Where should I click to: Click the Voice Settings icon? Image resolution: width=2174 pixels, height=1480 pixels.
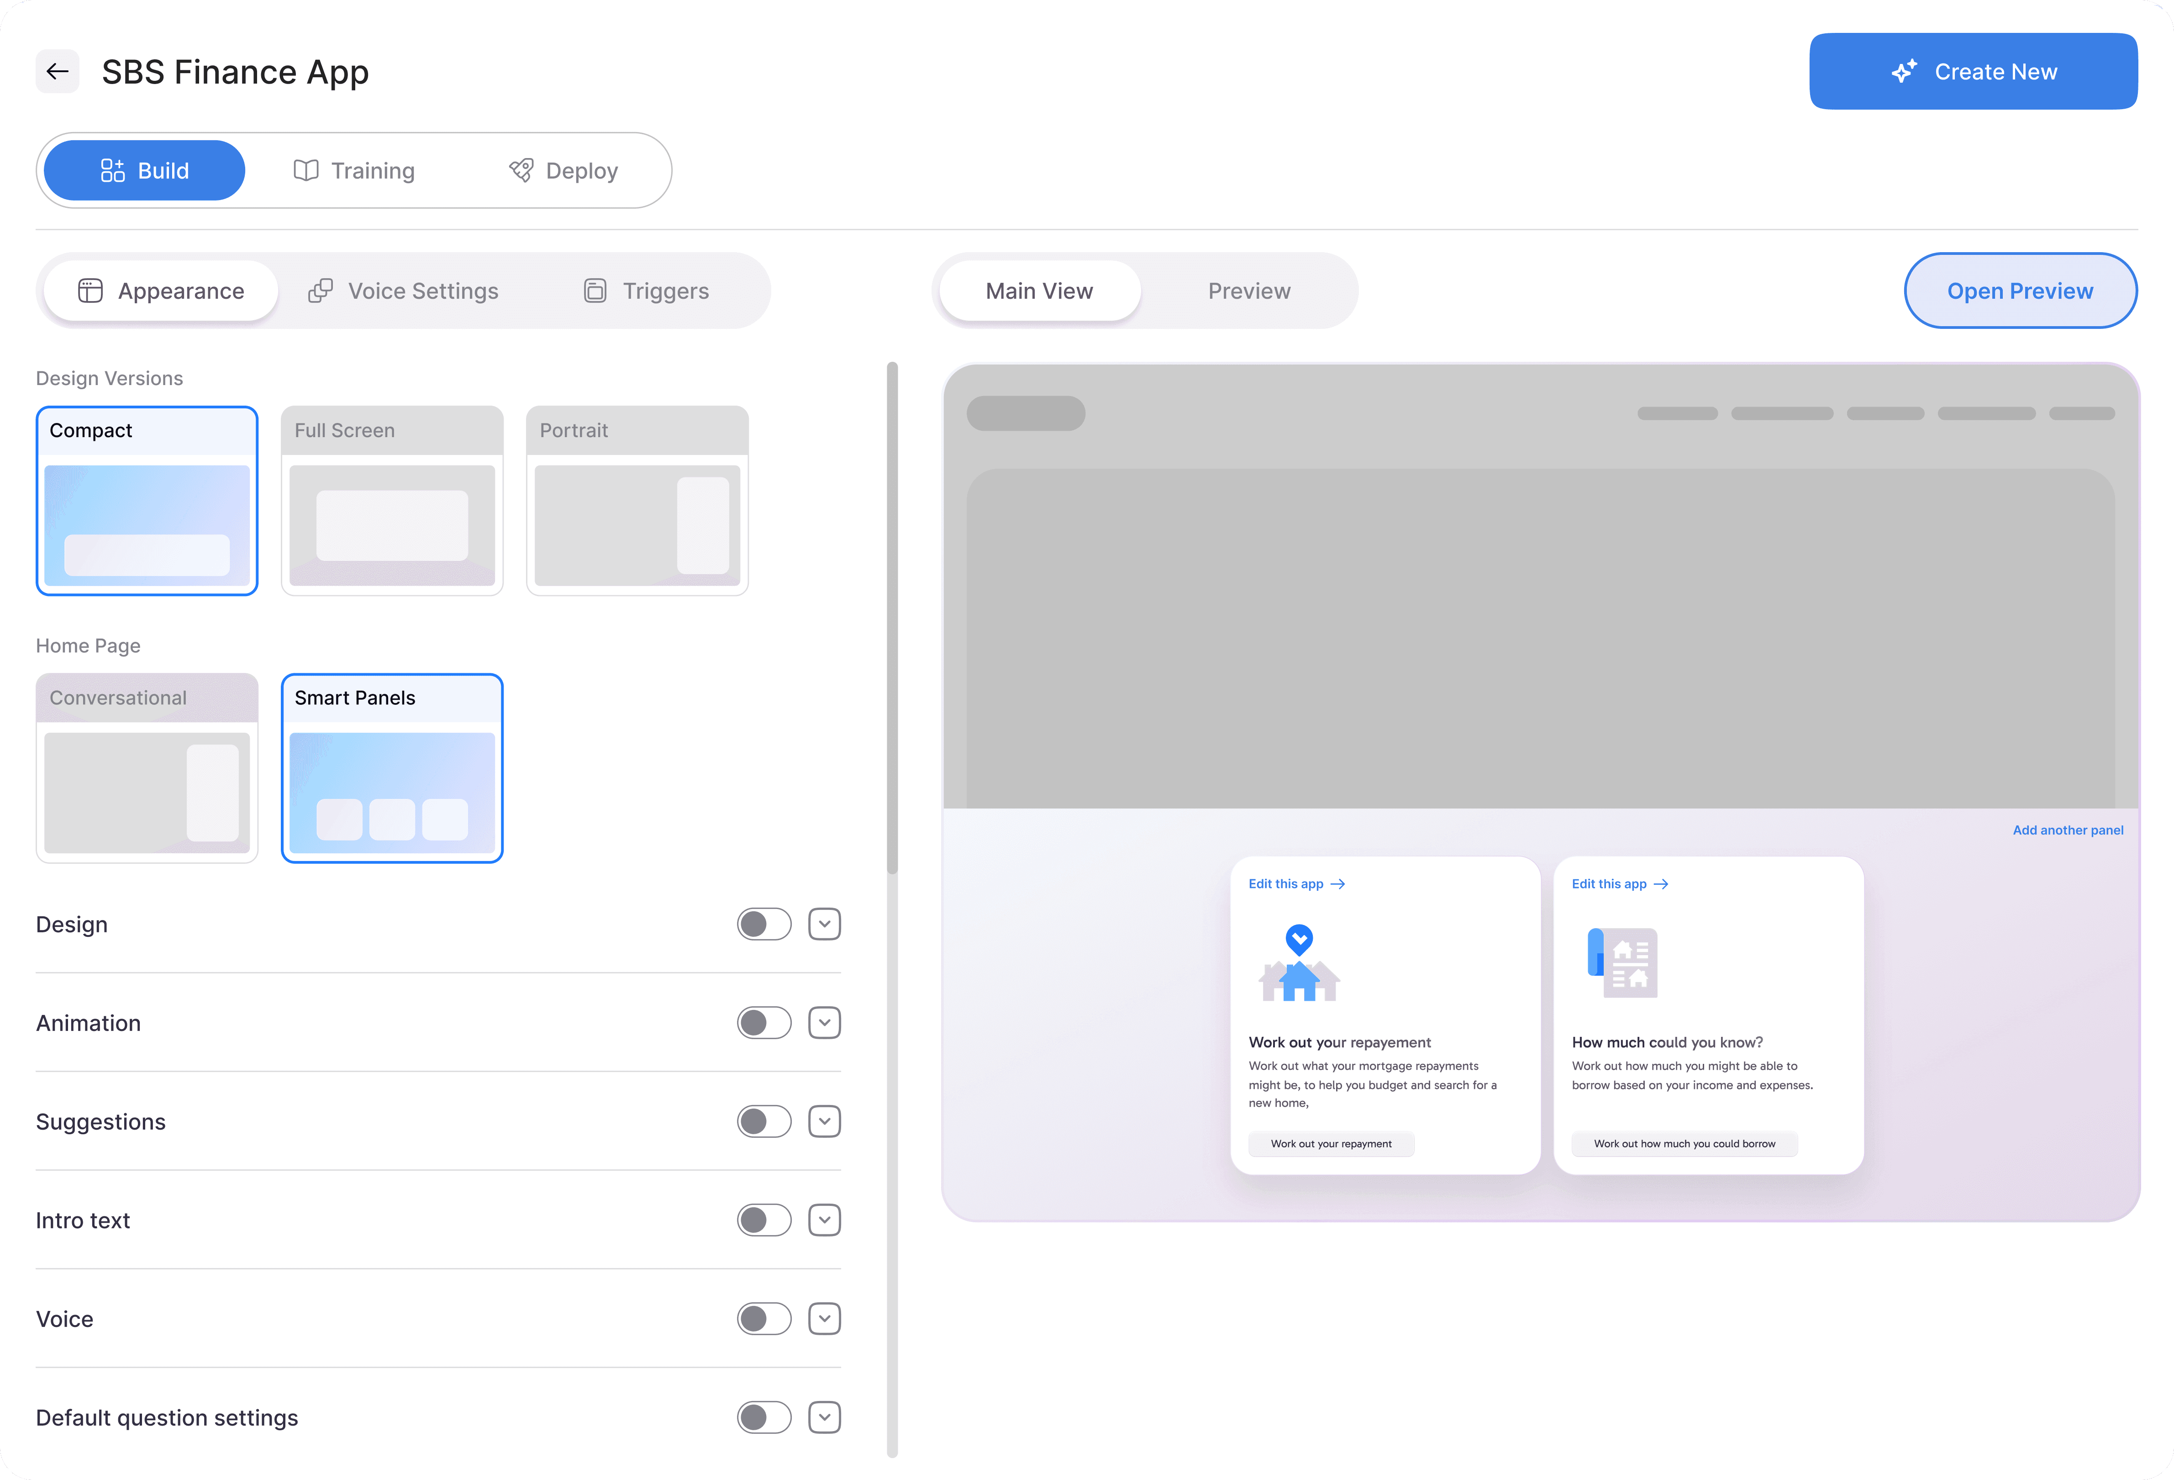pos(320,291)
